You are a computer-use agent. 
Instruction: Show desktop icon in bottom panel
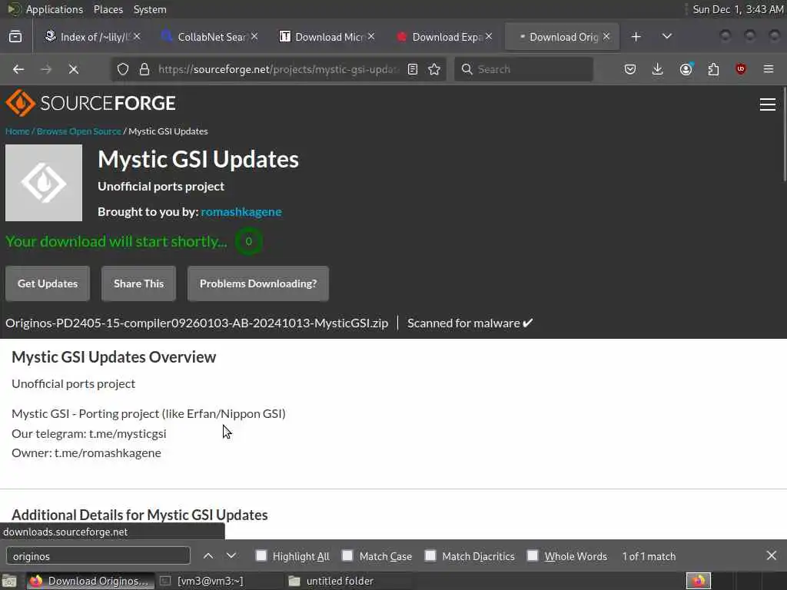click(9, 581)
